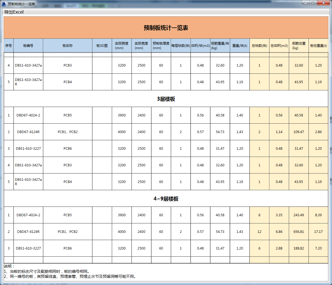Select the 体积/块(m3) column header
The image size is (332, 285).
click(x=200, y=46)
